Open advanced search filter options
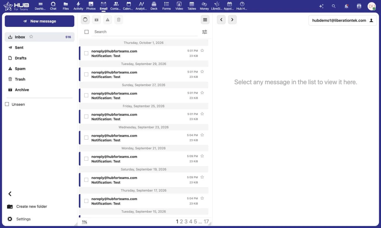Viewport: 381px width, 228px height. coord(205,32)
